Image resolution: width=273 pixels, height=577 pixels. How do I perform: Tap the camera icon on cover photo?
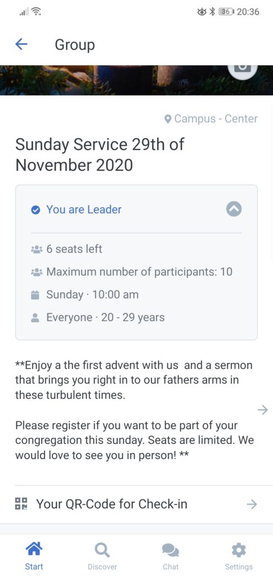pyautogui.click(x=242, y=69)
